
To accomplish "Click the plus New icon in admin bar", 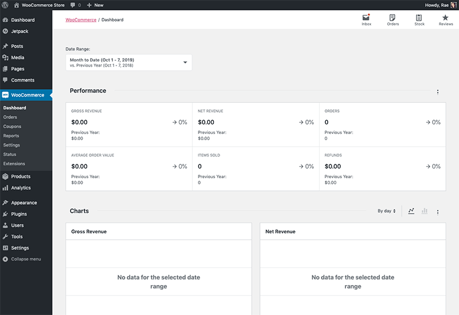I will click(x=90, y=5).
